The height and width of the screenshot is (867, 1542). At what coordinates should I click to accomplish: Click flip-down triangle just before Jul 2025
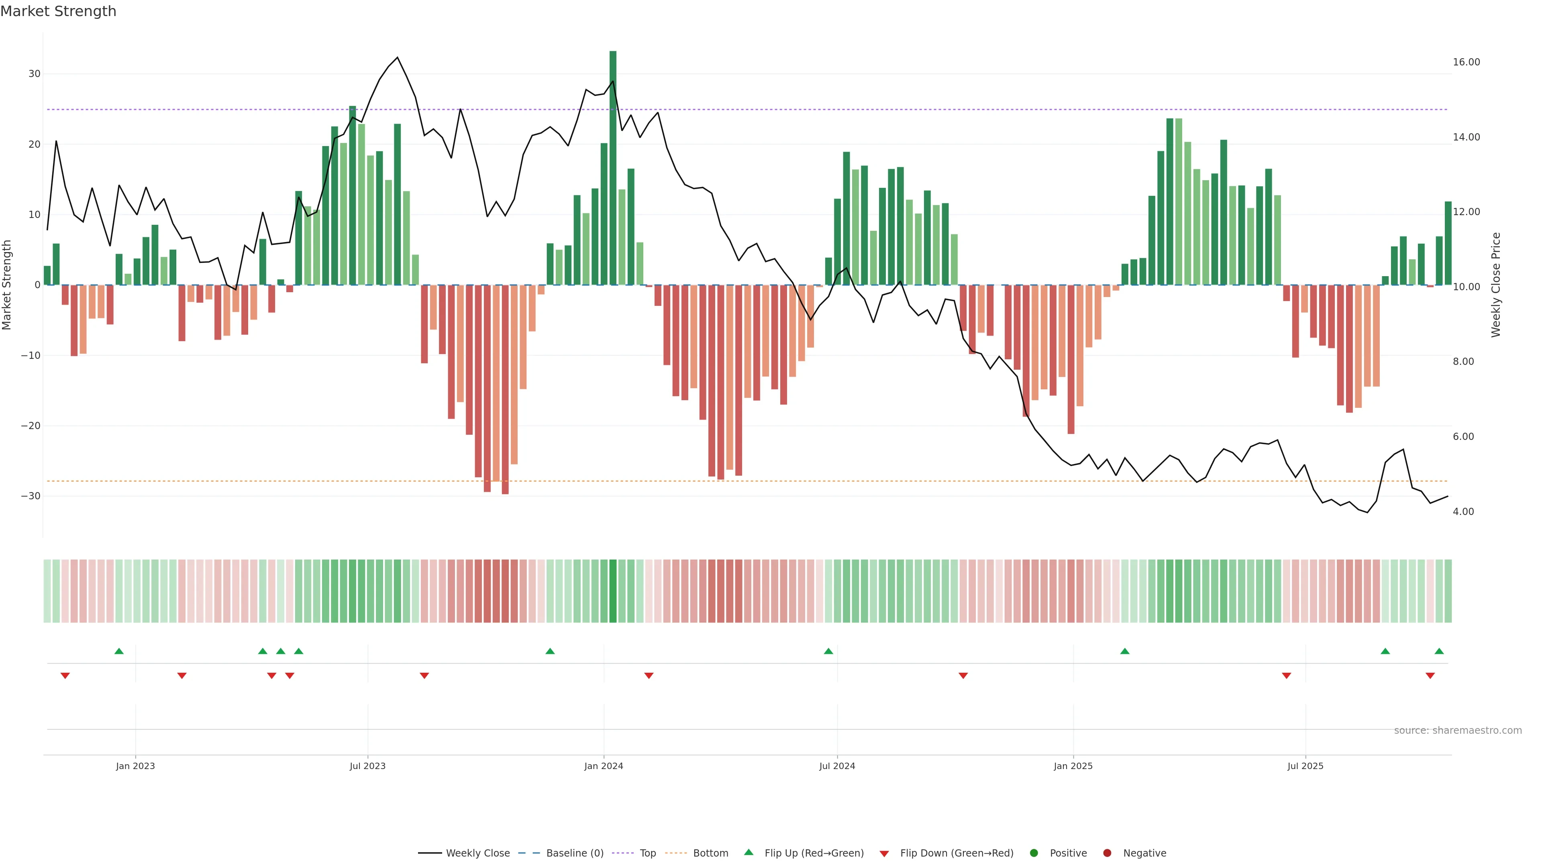point(1286,676)
